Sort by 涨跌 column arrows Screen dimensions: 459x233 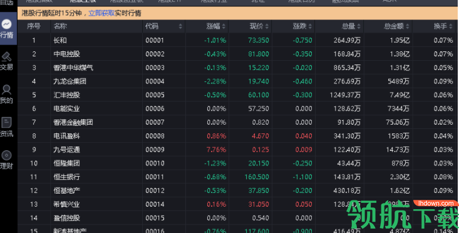click(311, 27)
